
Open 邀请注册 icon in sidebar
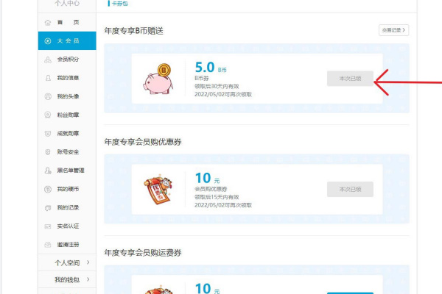click(48, 245)
